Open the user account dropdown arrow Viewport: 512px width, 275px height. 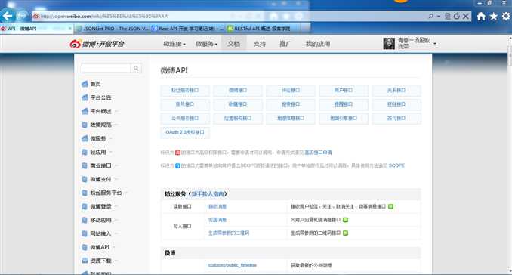coord(435,44)
